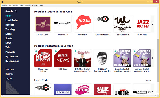Open the Radio Shokolad station tile

[122, 24]
